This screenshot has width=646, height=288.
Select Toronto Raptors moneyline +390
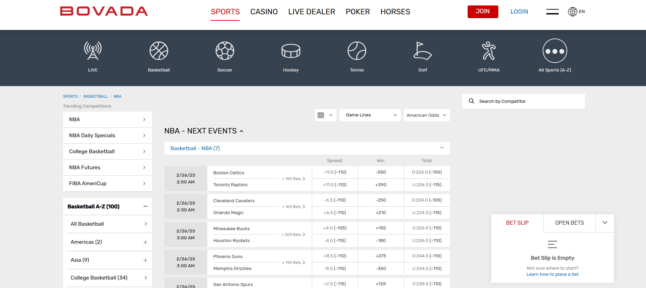pyautogui.click(x=381, y=185)
